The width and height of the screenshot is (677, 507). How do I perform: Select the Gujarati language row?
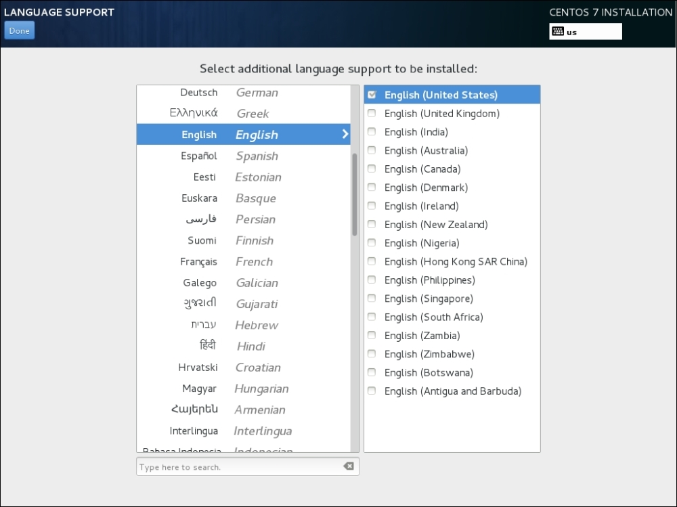tap(244, 304)
